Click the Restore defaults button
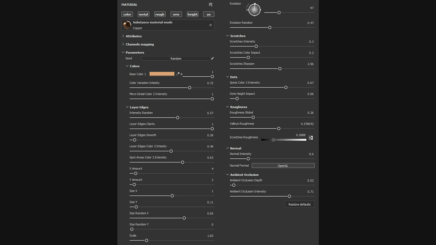Viewport: 436px width, 245px height. click(299, 204)
